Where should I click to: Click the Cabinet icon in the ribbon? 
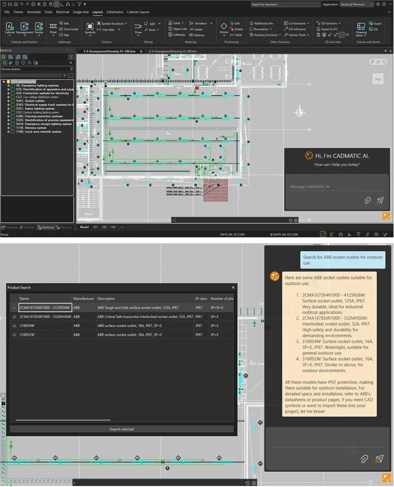click(x=10, y=26)
